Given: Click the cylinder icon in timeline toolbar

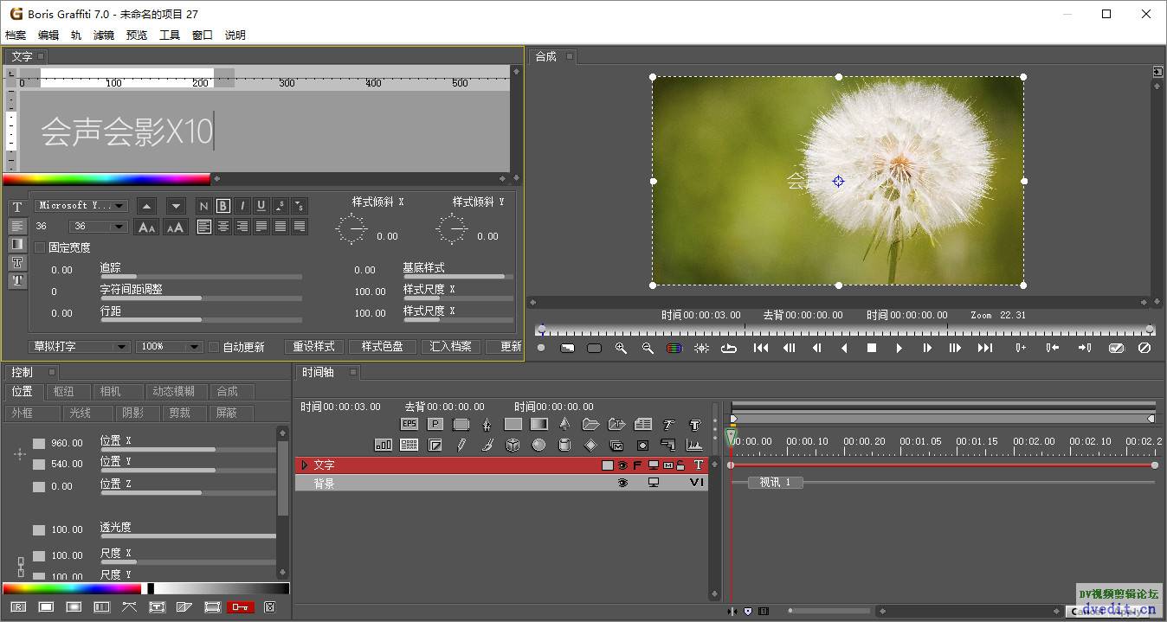Looking at the screenshot, I should click(564, 445).
